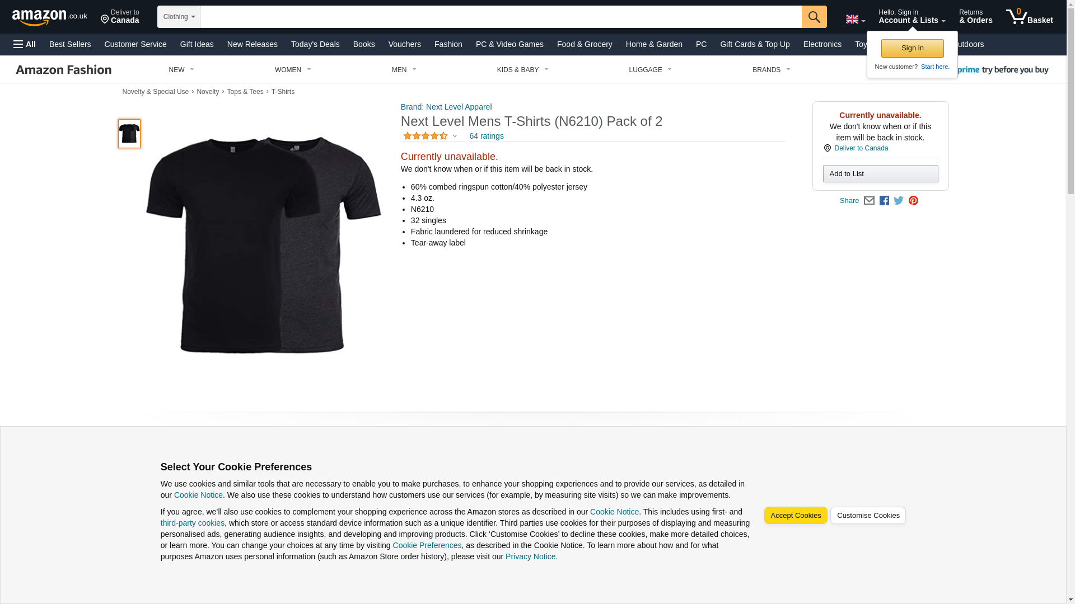Expand the WOMEN fashion menu
This screenshot has width=1075, height=604.
(292, 70)
